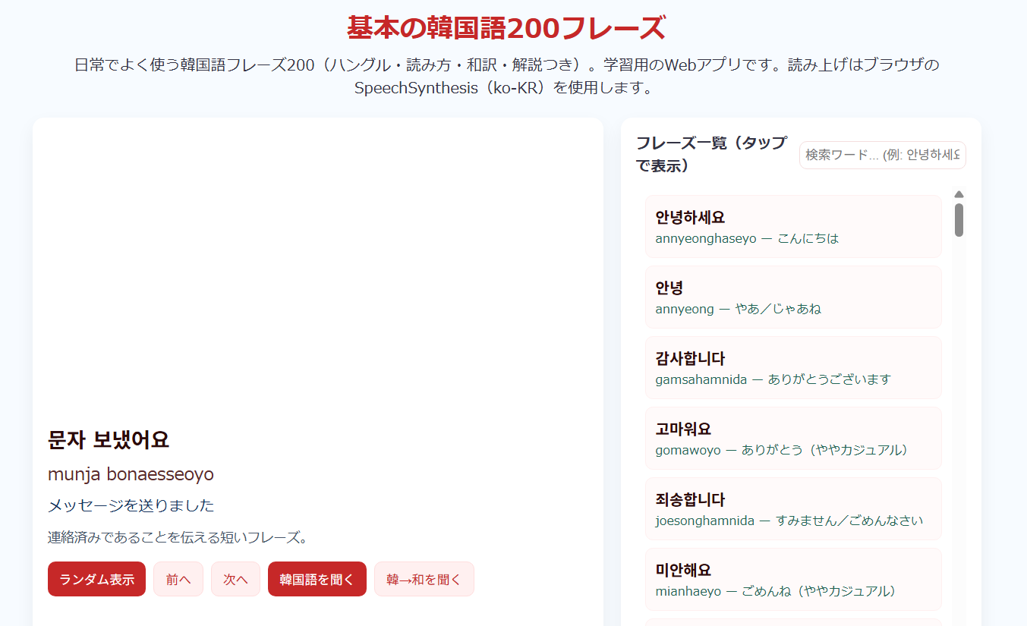
Task: Go to the previous phrase with 前へ
Action: click(x=178, y=579)
